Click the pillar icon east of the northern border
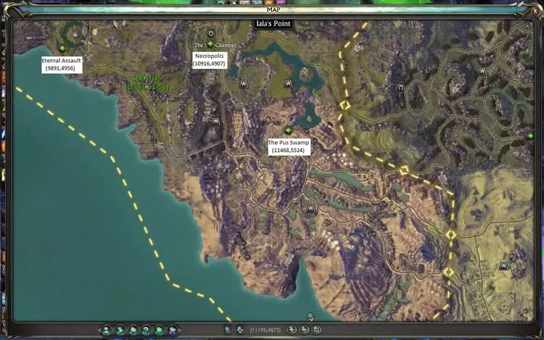The width and height of the screenshot is (544, 340). point(400,88)
